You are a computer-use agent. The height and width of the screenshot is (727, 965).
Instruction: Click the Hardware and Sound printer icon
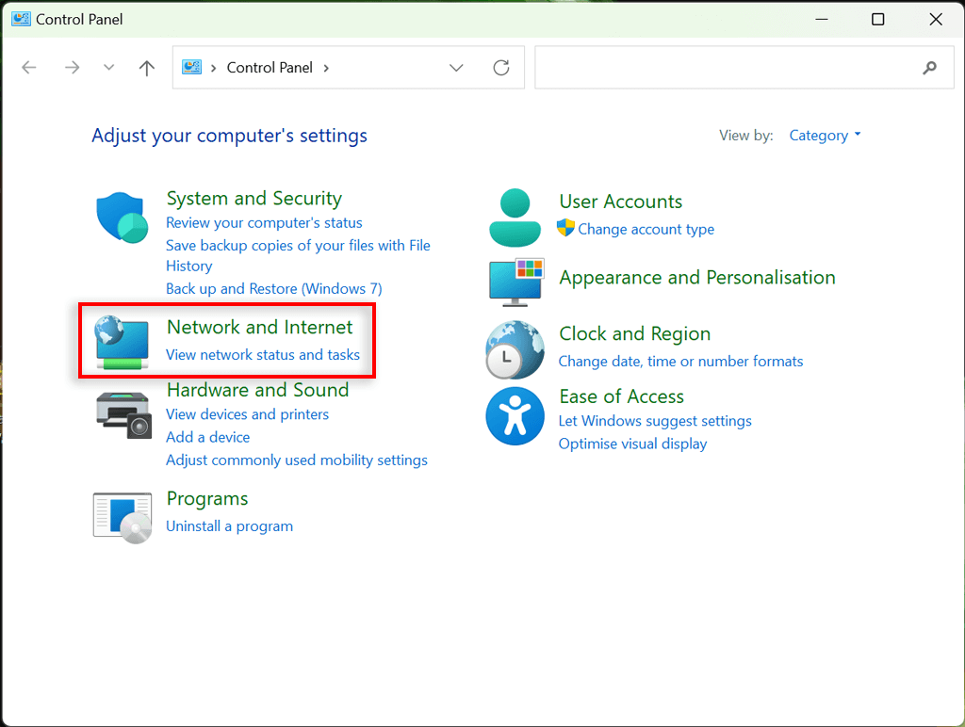pos(123,414)
